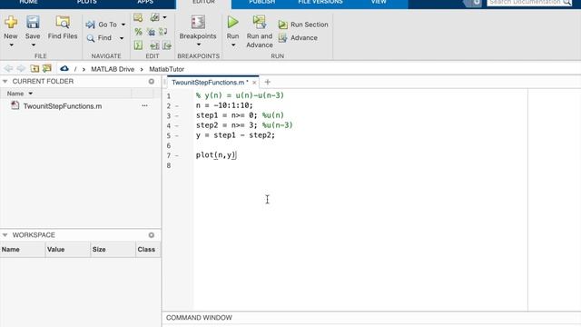Toggle breakpoint dash on line 5

click(x=177, y=135)
